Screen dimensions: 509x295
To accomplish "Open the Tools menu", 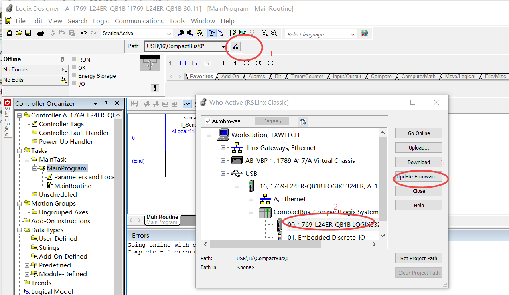I will pos(177,21).
